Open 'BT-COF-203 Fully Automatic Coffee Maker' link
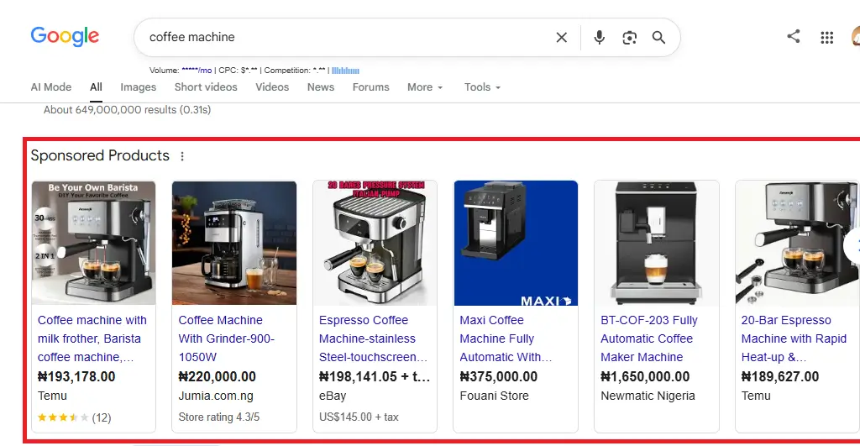Image resolution: width=860 pixels, height=446 pixels. (x=649, y=338)
